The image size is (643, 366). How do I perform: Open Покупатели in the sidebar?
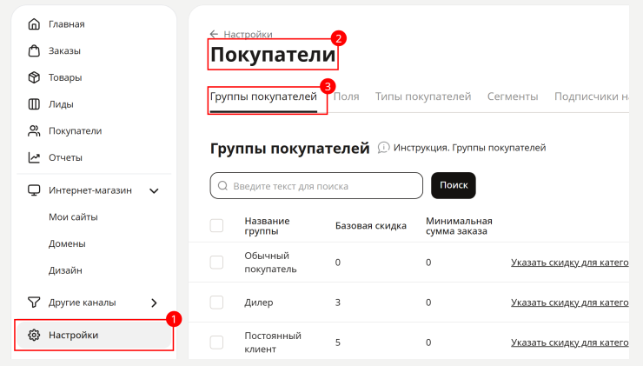(75, 131)
